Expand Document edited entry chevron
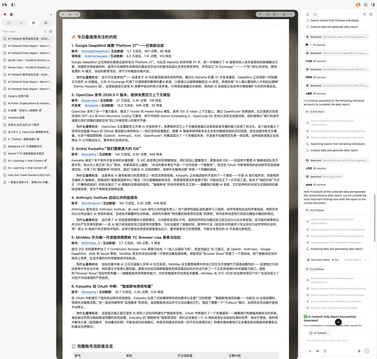The height and width of the screenshot is (359, 377). (366, 260)
